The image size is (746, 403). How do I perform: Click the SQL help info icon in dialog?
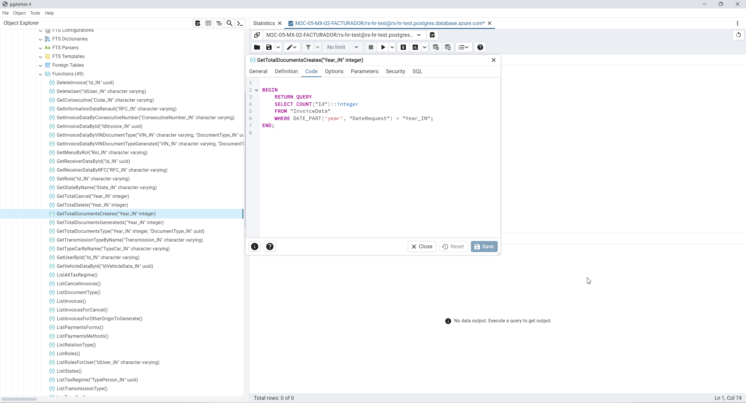pyautogui.click(x=255, y=247)
